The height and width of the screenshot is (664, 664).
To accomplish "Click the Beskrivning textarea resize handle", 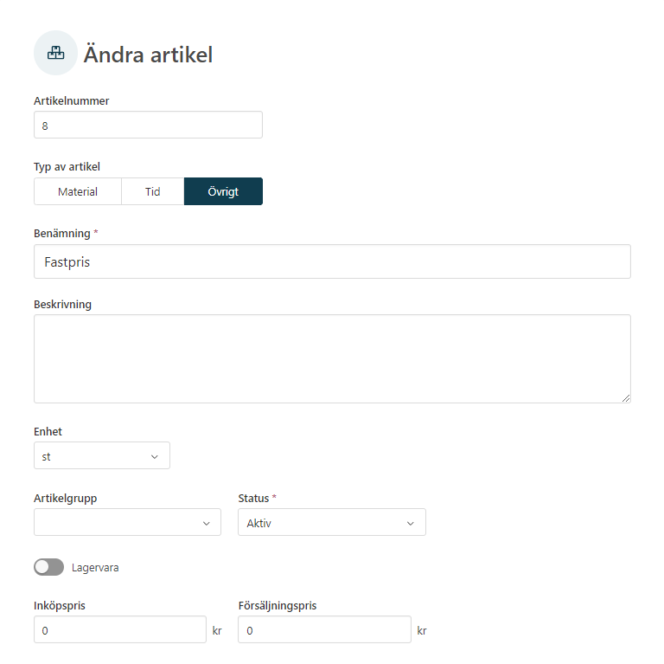I will (625, 397).
